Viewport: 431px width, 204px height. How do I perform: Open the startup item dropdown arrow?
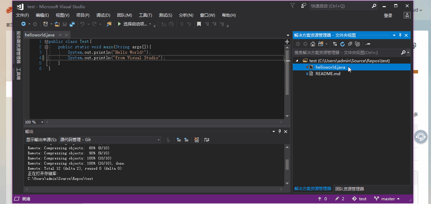[x=150, y=24]
